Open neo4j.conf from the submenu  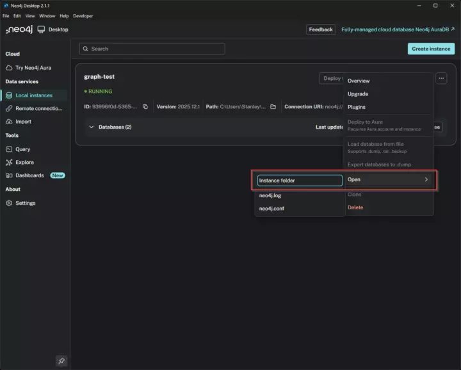[x=271, y=209]
